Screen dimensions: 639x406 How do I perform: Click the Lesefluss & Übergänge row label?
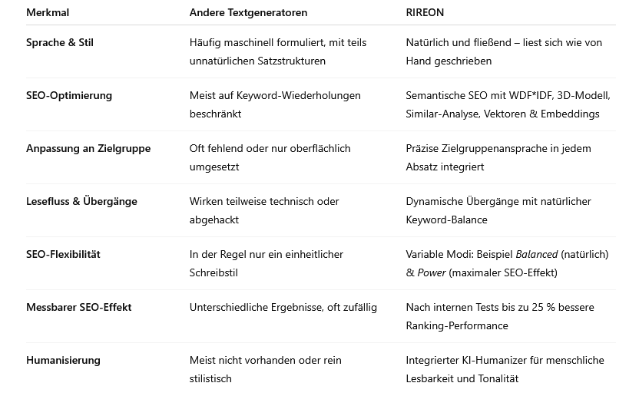pyautogui.click(x=81, y=201)
